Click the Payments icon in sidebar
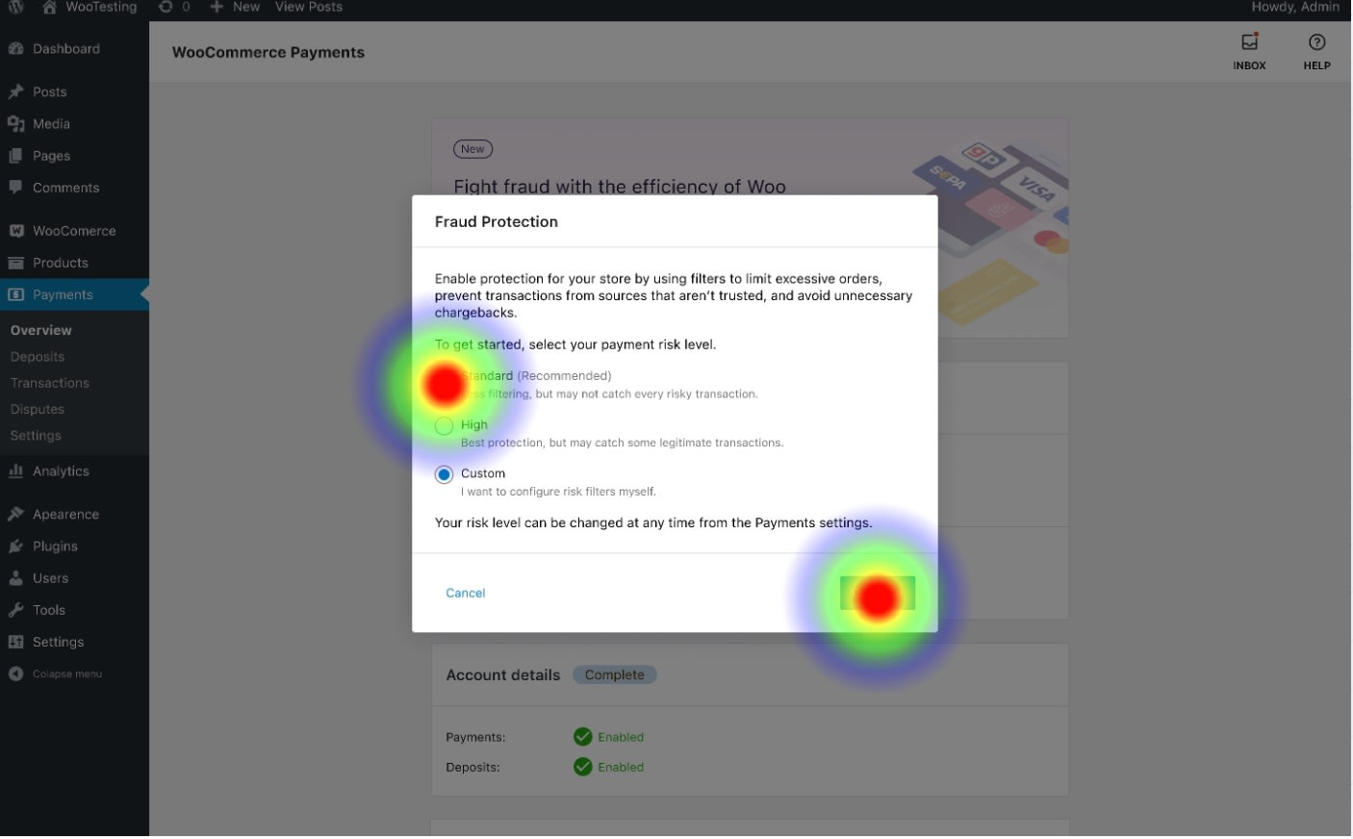This screenshot has width=1353, height=839. click(15, 294)
